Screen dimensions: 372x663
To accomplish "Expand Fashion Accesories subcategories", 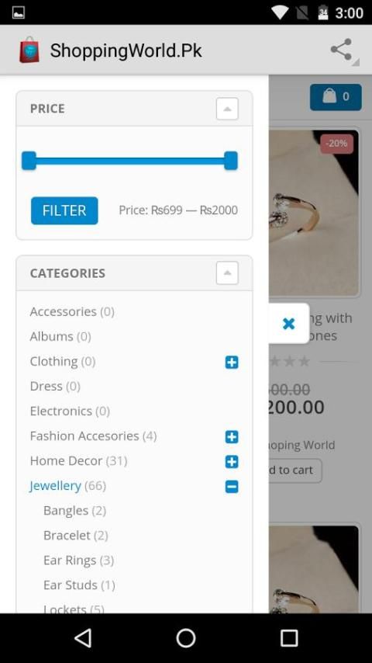I will (232, 437).
